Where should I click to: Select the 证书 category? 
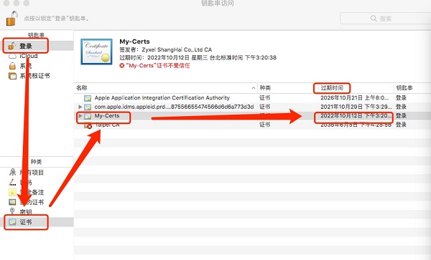tap(37, 222)
